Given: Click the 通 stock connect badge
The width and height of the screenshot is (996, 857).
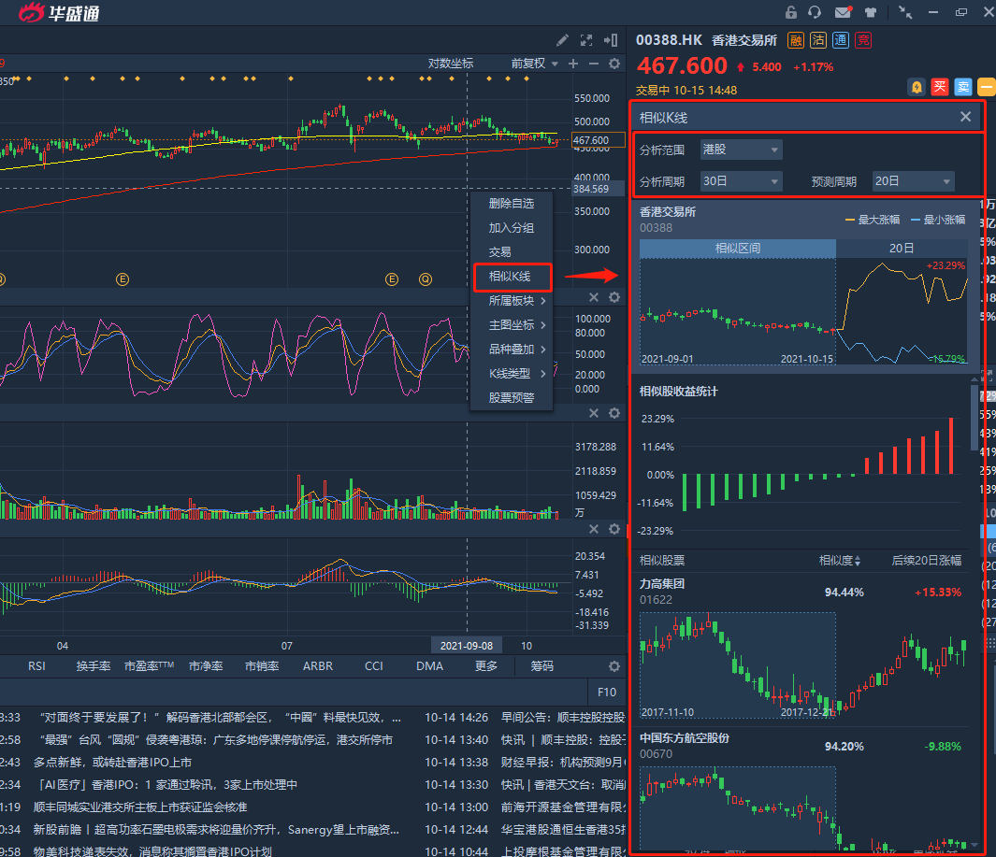Looking at the screenshot, I should 841,40.
